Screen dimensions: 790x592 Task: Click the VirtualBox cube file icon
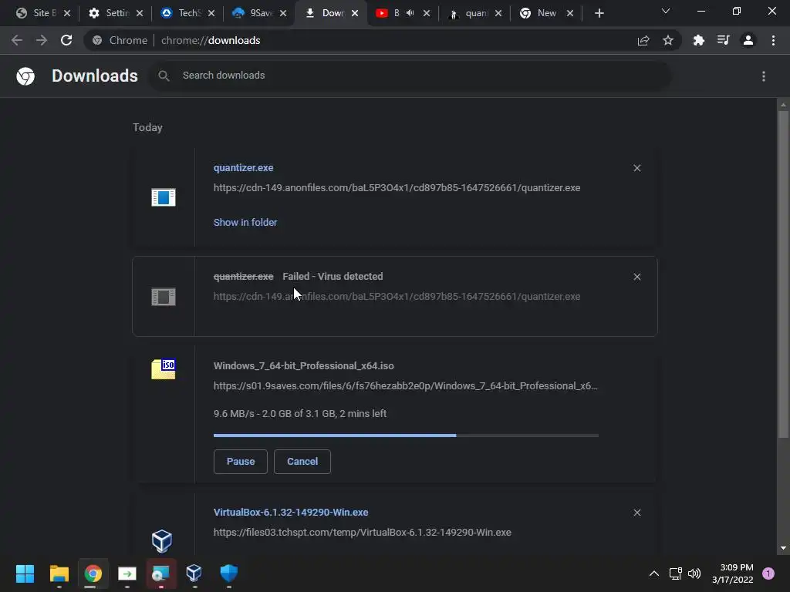pos(162,541)
